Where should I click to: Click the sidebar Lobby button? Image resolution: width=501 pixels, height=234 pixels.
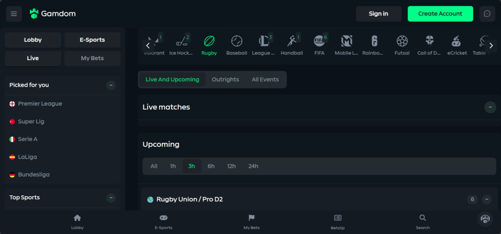pos(33,40)
